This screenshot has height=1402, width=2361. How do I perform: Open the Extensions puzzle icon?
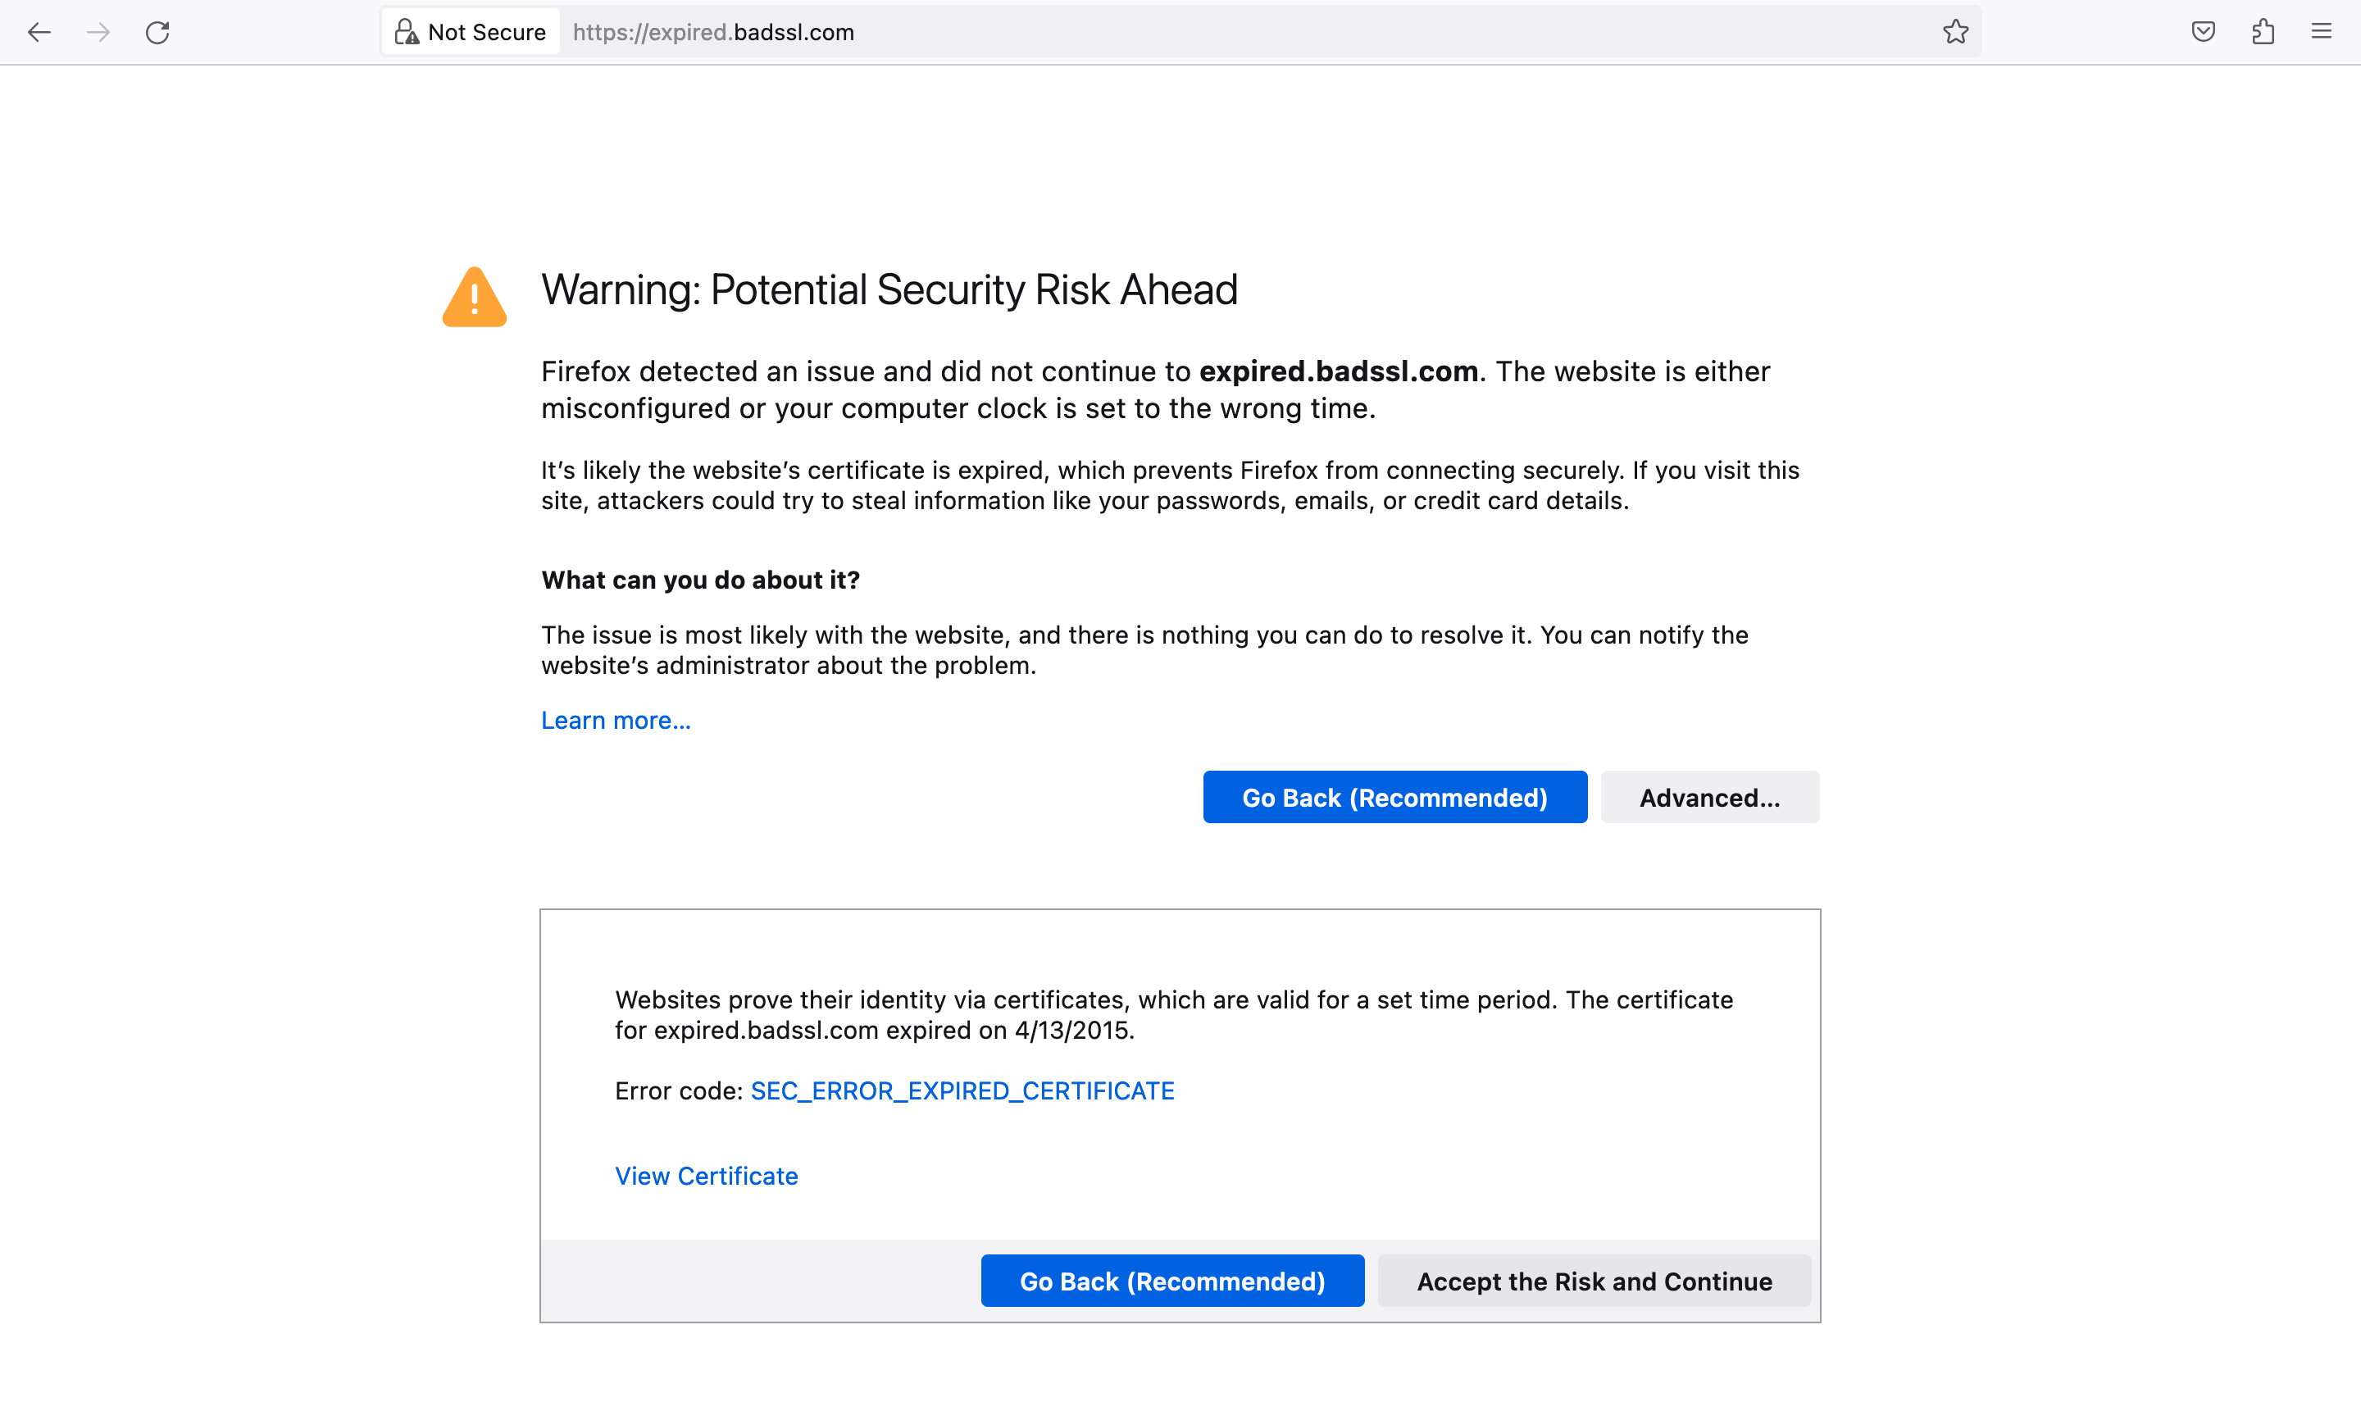point(2262,32)
